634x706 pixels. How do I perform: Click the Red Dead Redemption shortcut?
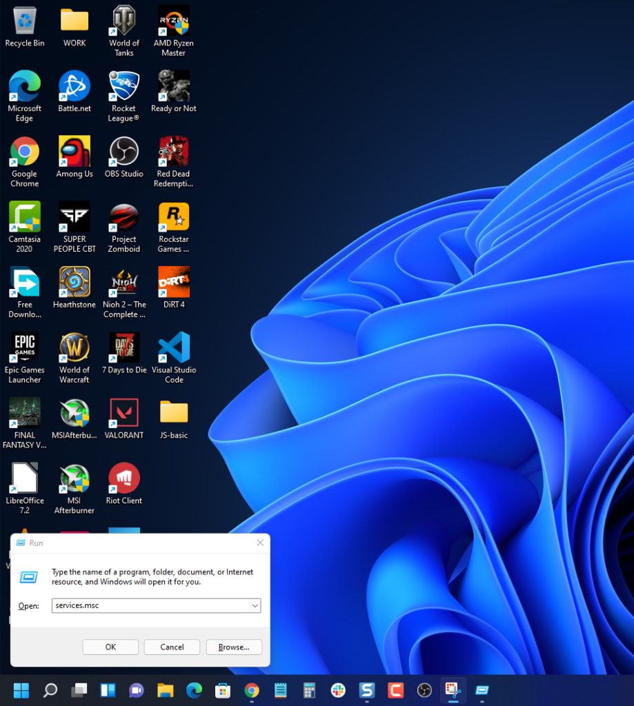[x=173, y=162]
